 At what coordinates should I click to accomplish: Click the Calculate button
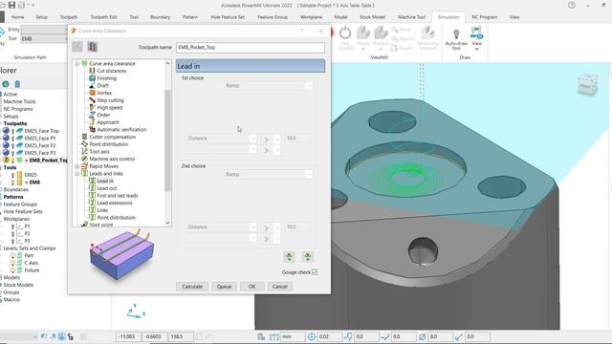pyautogui.click(x=192, y=287)
